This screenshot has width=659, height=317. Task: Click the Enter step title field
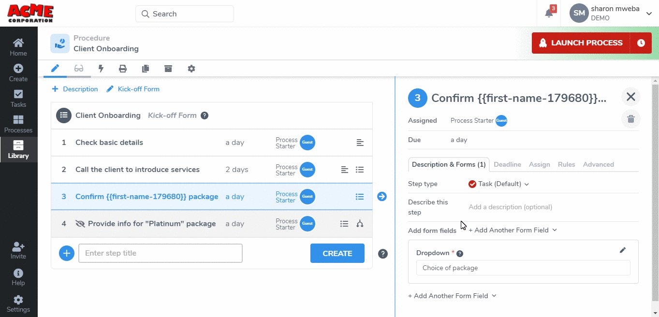pyautogui.click(x=160, y=253)
